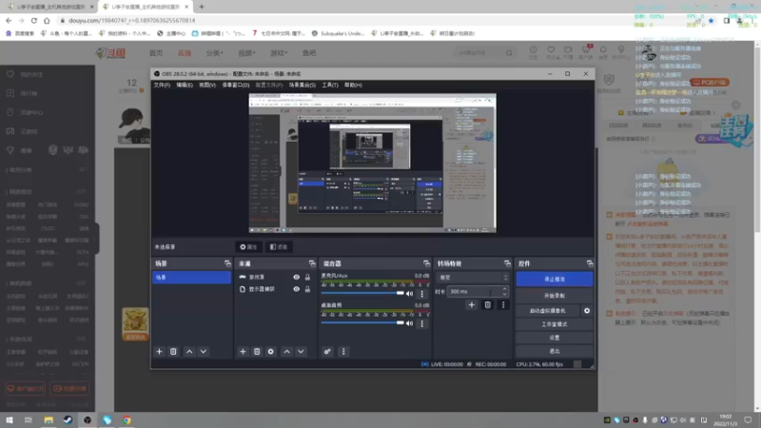The height and width of the screenshot is (428, 761).
Task: Open the scene transition type dropdown
Action: (x=473, y=278)
